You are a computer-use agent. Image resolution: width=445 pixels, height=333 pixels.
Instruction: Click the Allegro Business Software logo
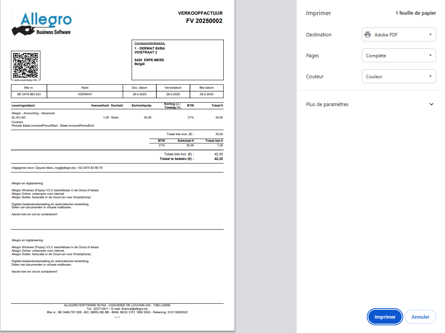coord(42,24)
